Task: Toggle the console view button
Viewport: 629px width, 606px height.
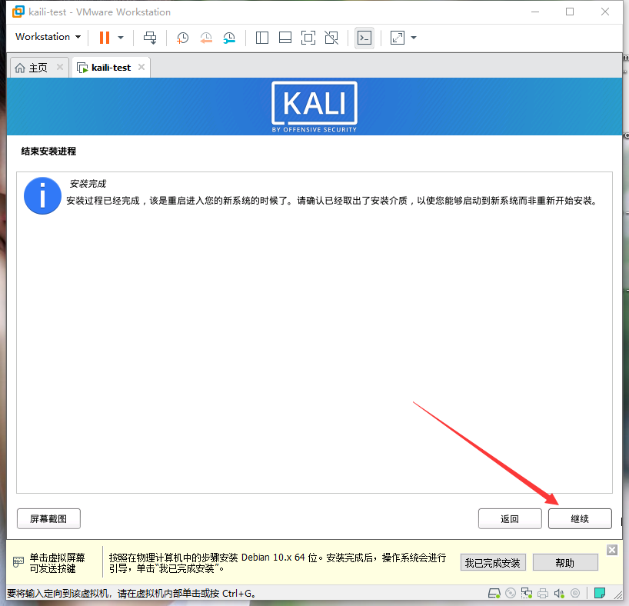Action: coord(364,38)
